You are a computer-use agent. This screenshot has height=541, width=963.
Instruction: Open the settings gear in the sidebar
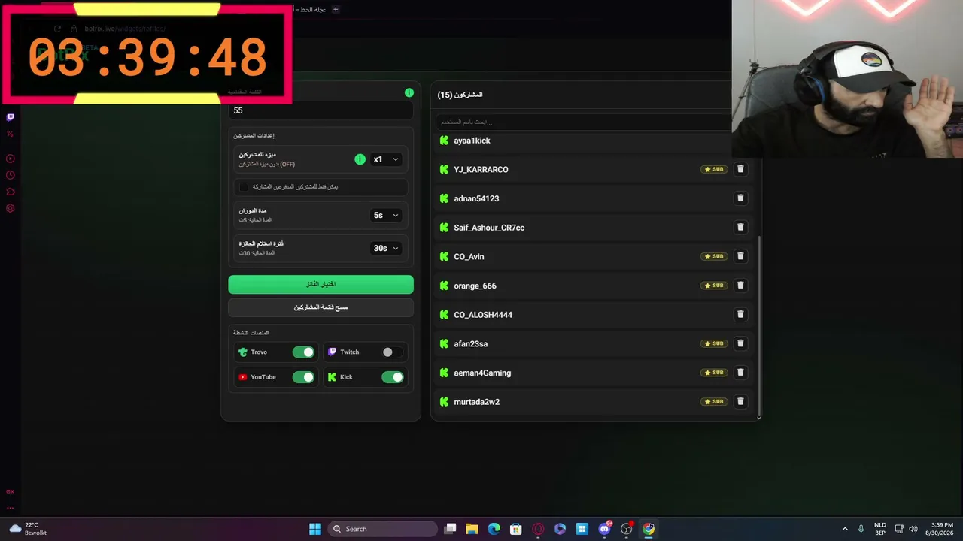click(x=11, y=208)
